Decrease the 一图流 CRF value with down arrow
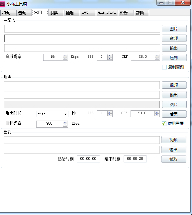The height and width of the screenshot is (215, 192). [x=157, y=58]
